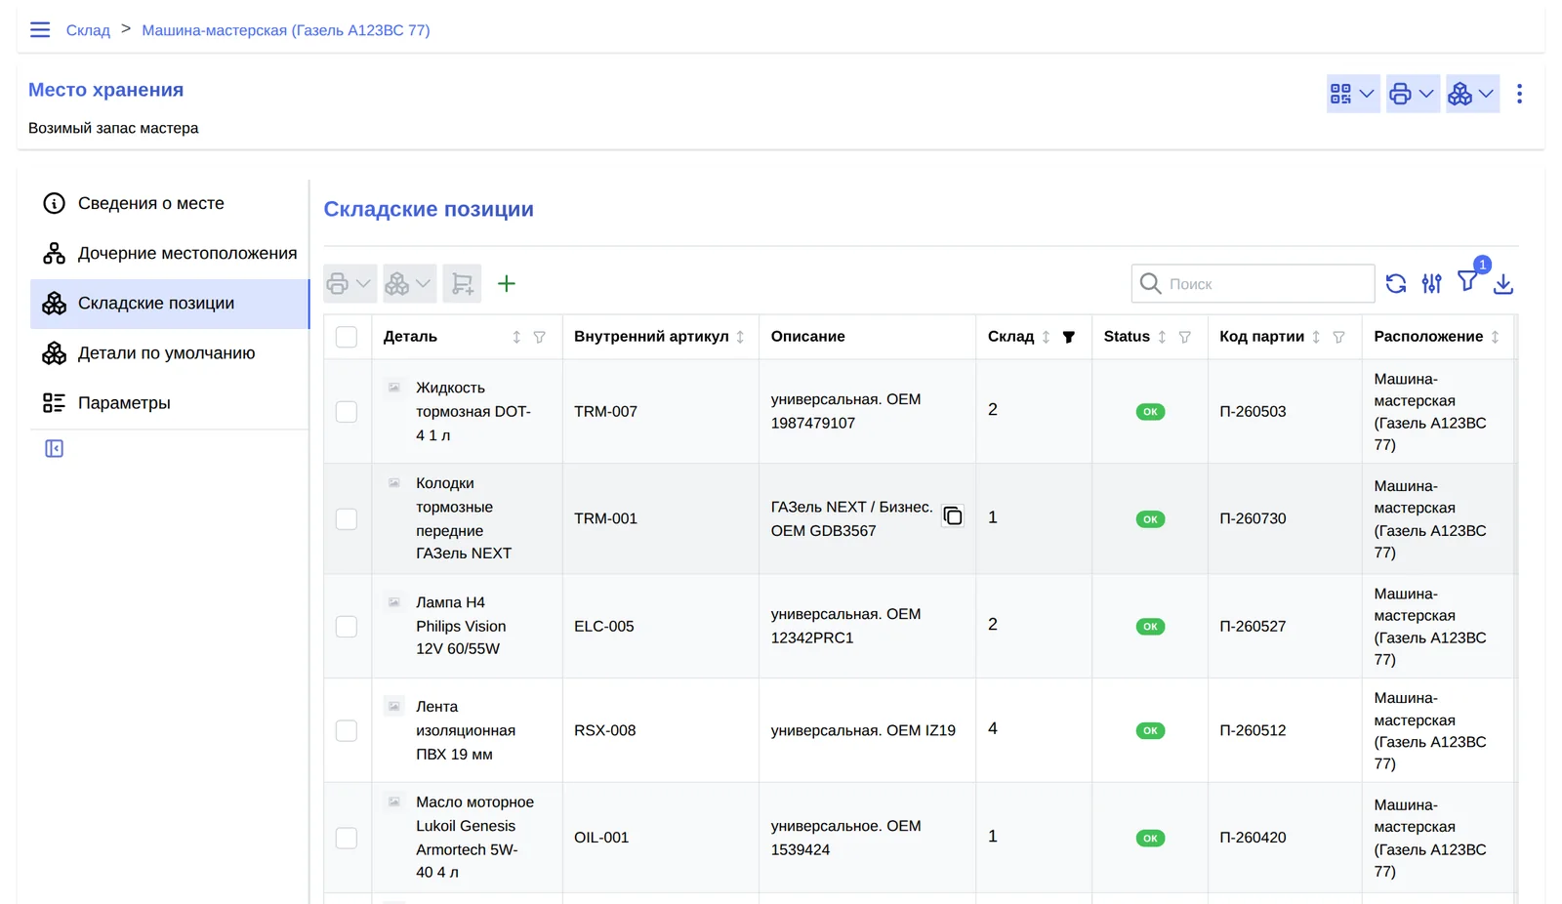The width and height of the screenshot is (1562, 904).
Task: Open the Жидкость тормозная DOT-4 part thumbnail
Action: [394, 388]
